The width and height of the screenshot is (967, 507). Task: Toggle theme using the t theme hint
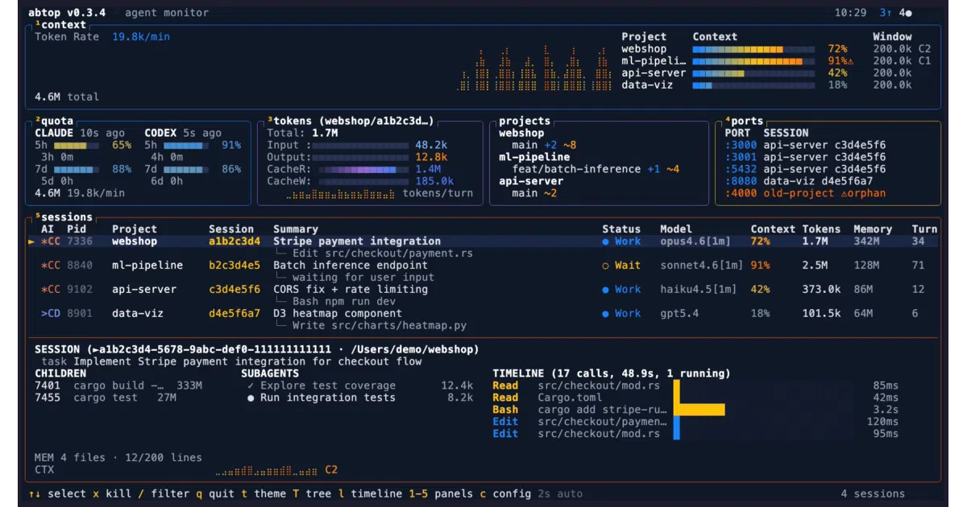[264, 493]
